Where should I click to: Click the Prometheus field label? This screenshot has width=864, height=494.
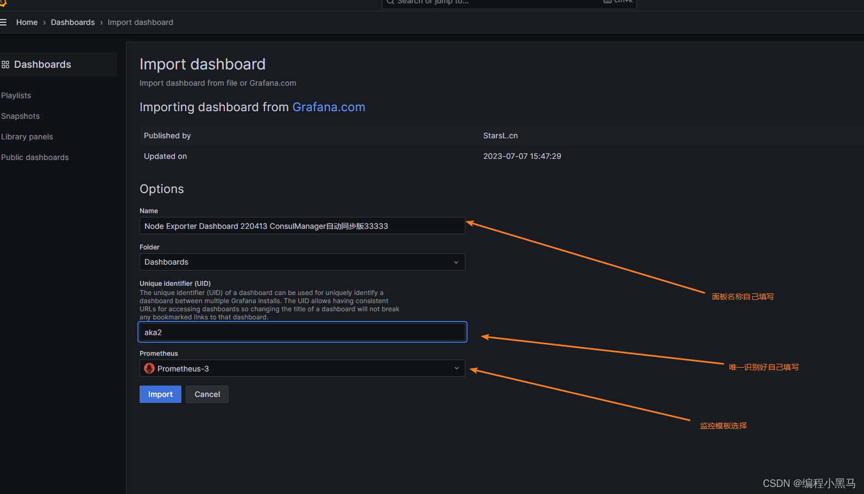pos(159,354)
